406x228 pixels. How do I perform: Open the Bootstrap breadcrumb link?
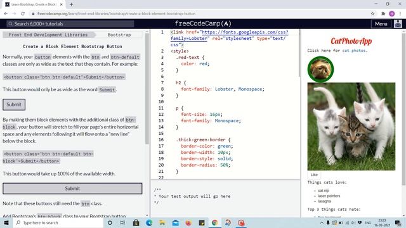(119, 35)
